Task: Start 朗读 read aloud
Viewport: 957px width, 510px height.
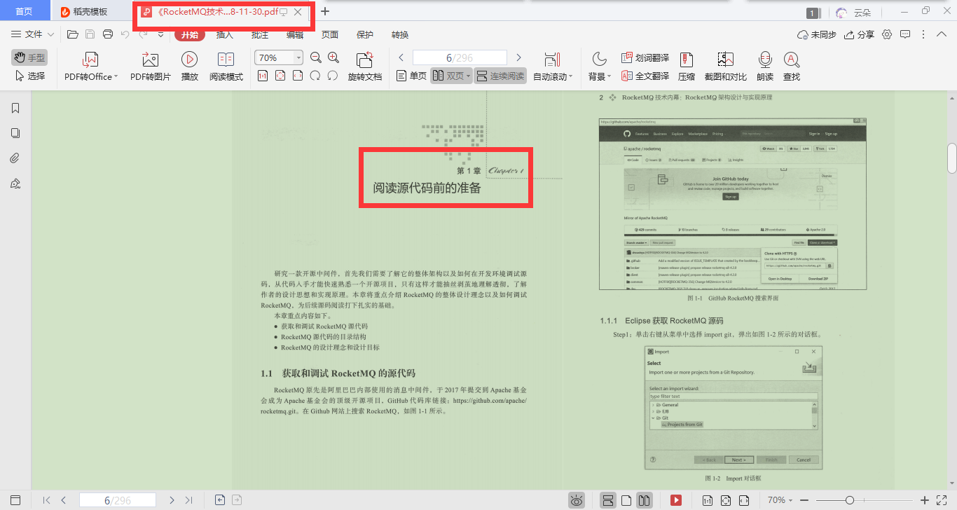Action: click(x=765, y=67)
